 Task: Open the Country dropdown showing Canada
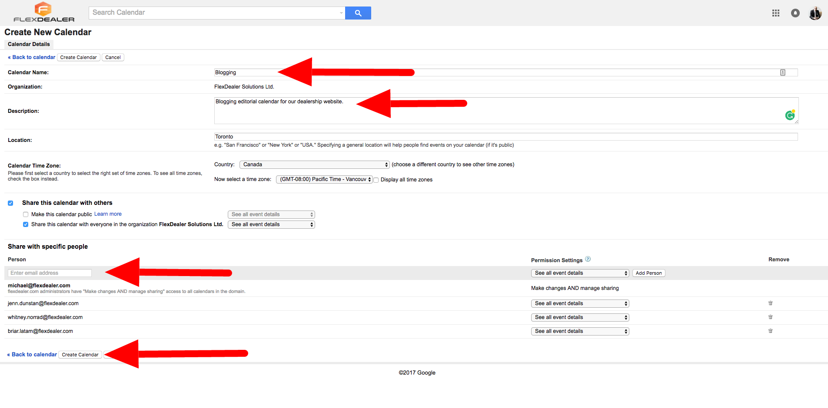[x=314, y=165]
